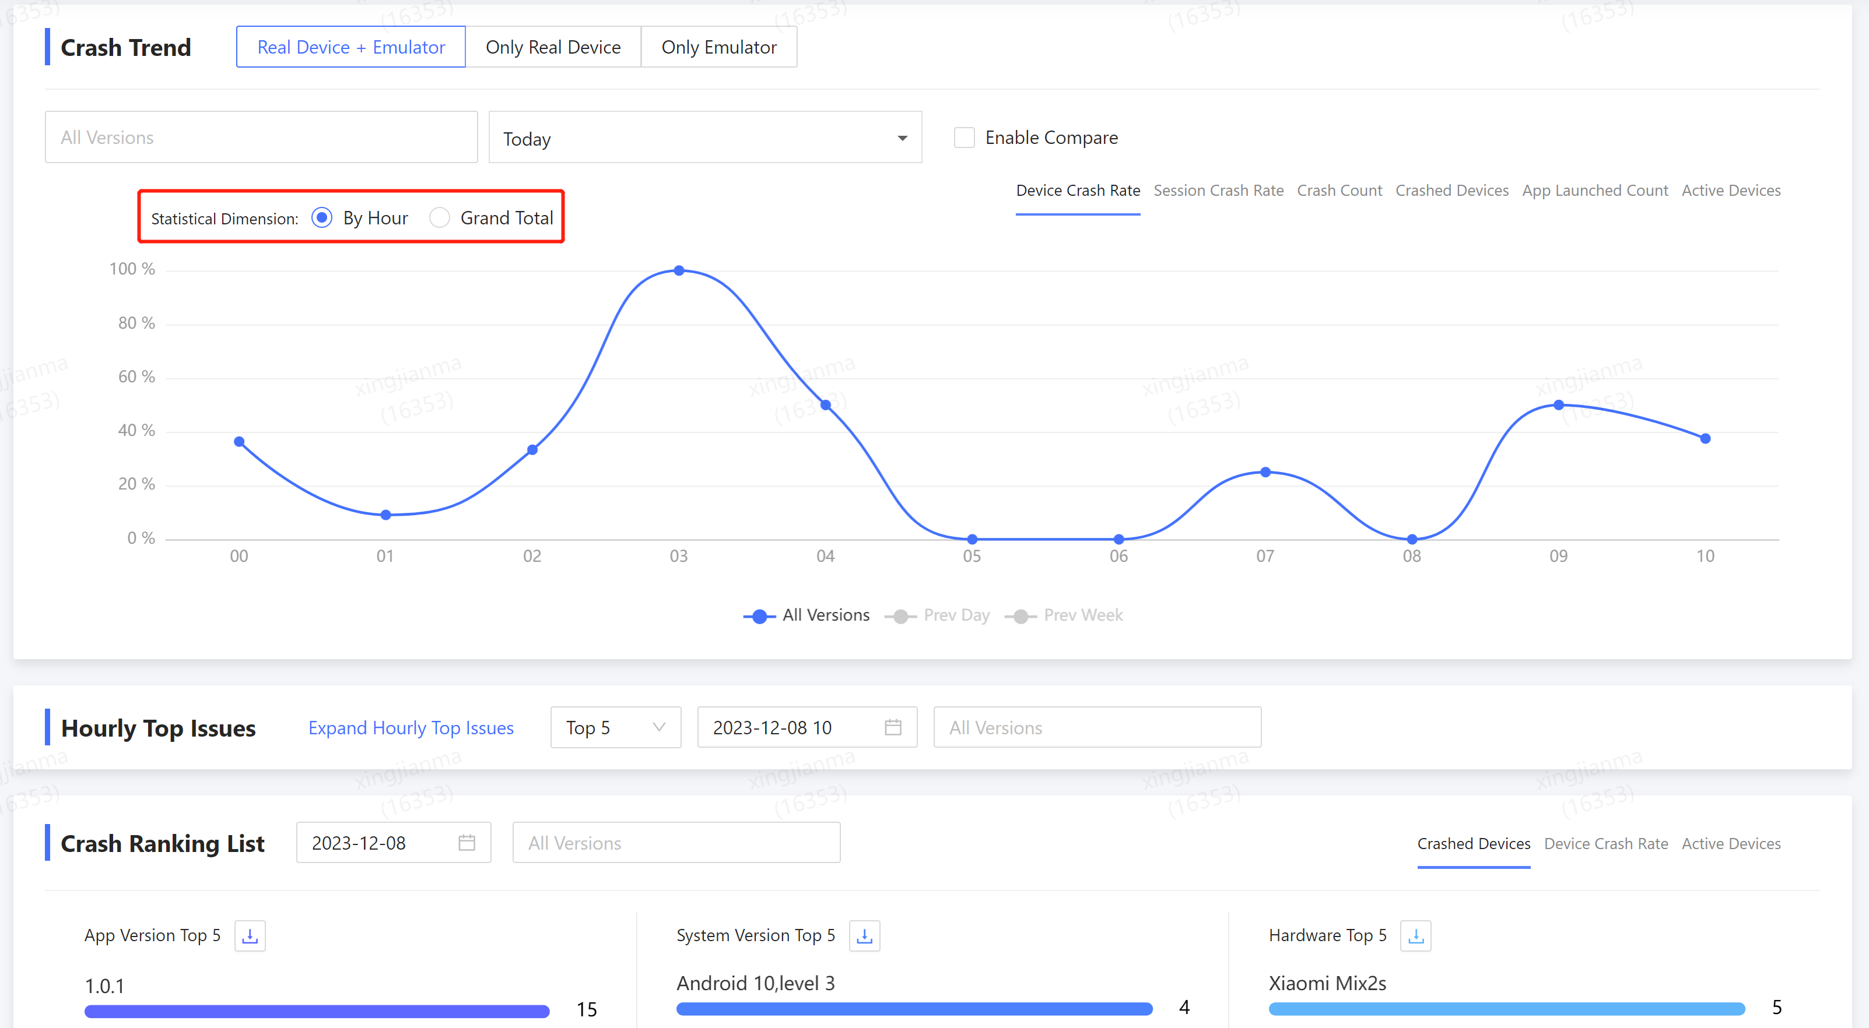
Task: Enable Compare checkbox
Action: point(963,138)
